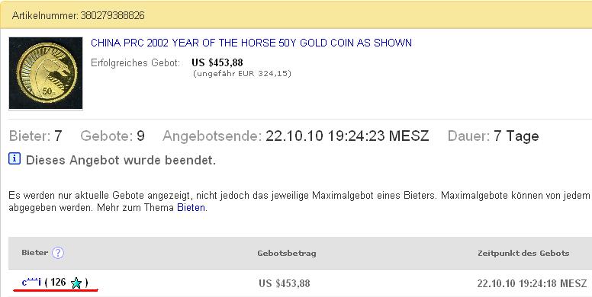The width and height of the screenshot is (592, 297).
Task: Click the bid time 22.10.10 19:24:18 MESZ
Action: [x=532, y=283]
